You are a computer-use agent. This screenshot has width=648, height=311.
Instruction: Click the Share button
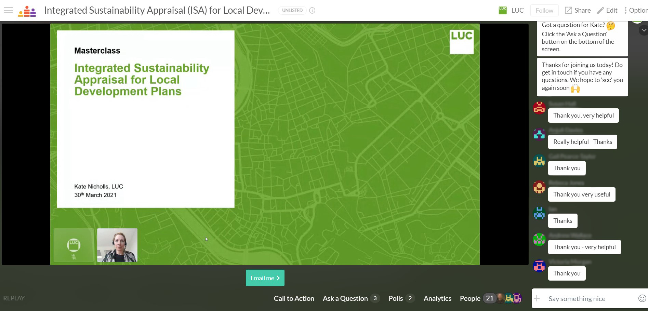tap(578, 10)
